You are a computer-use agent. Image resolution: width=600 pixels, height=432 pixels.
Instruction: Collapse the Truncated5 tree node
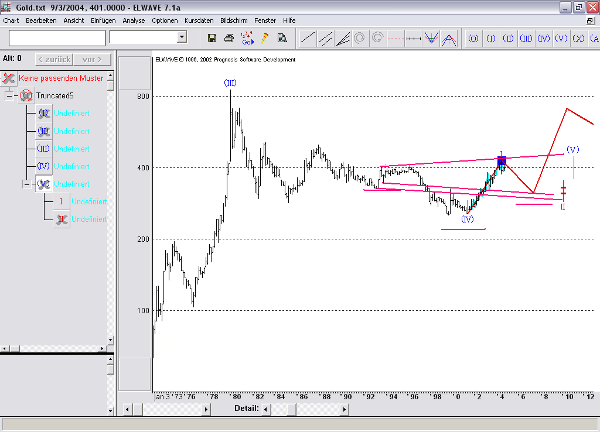9,95
